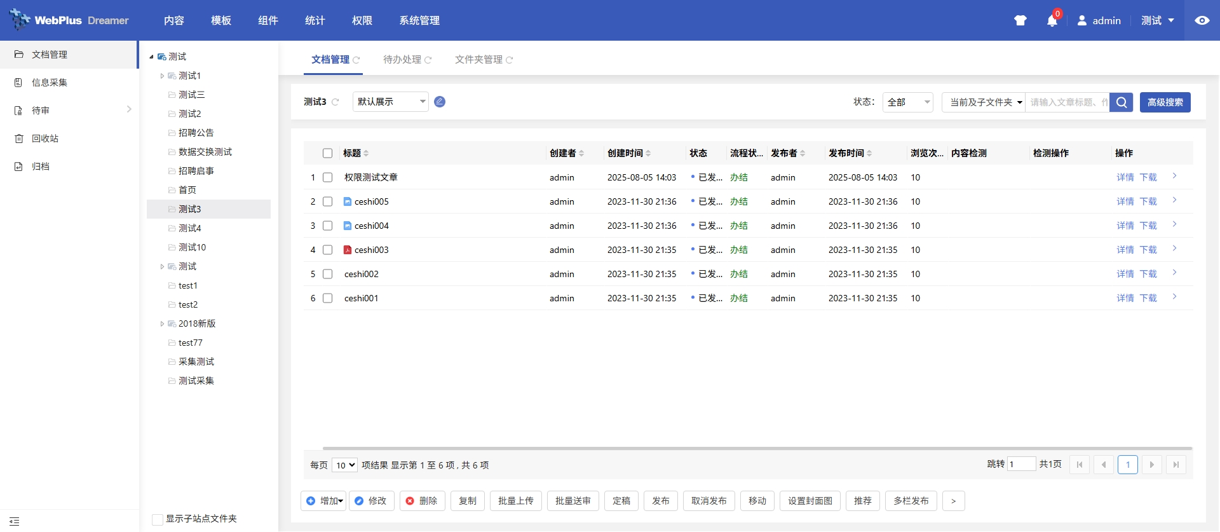
Task: Expand the 2018新版 tree folder
Action: (162, 324)
